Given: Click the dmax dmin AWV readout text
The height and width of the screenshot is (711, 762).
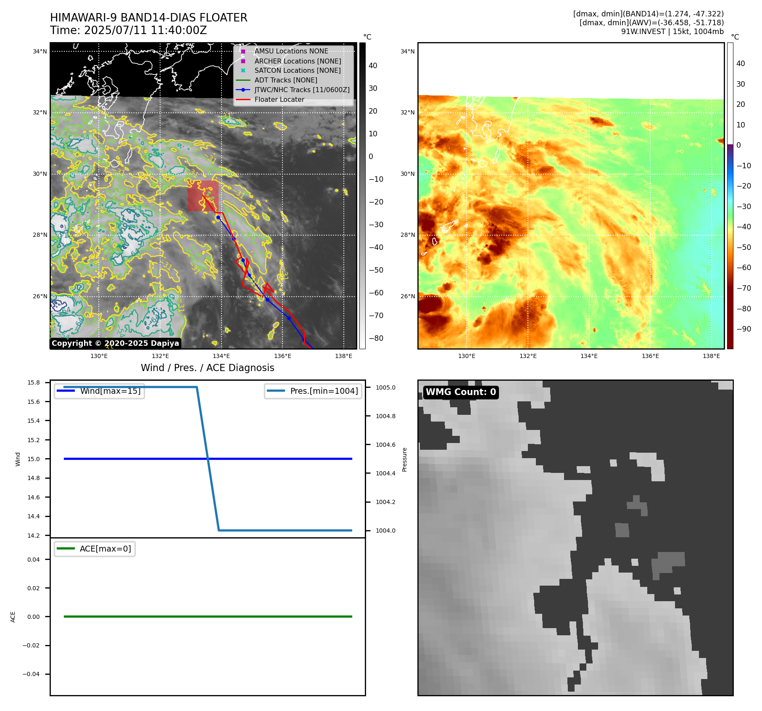Looking at the screenshot, I should click(x=651, y=23).
